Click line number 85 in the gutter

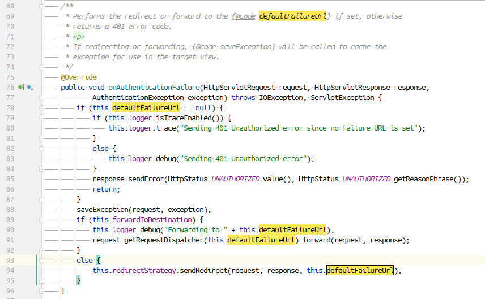(10, 179)
